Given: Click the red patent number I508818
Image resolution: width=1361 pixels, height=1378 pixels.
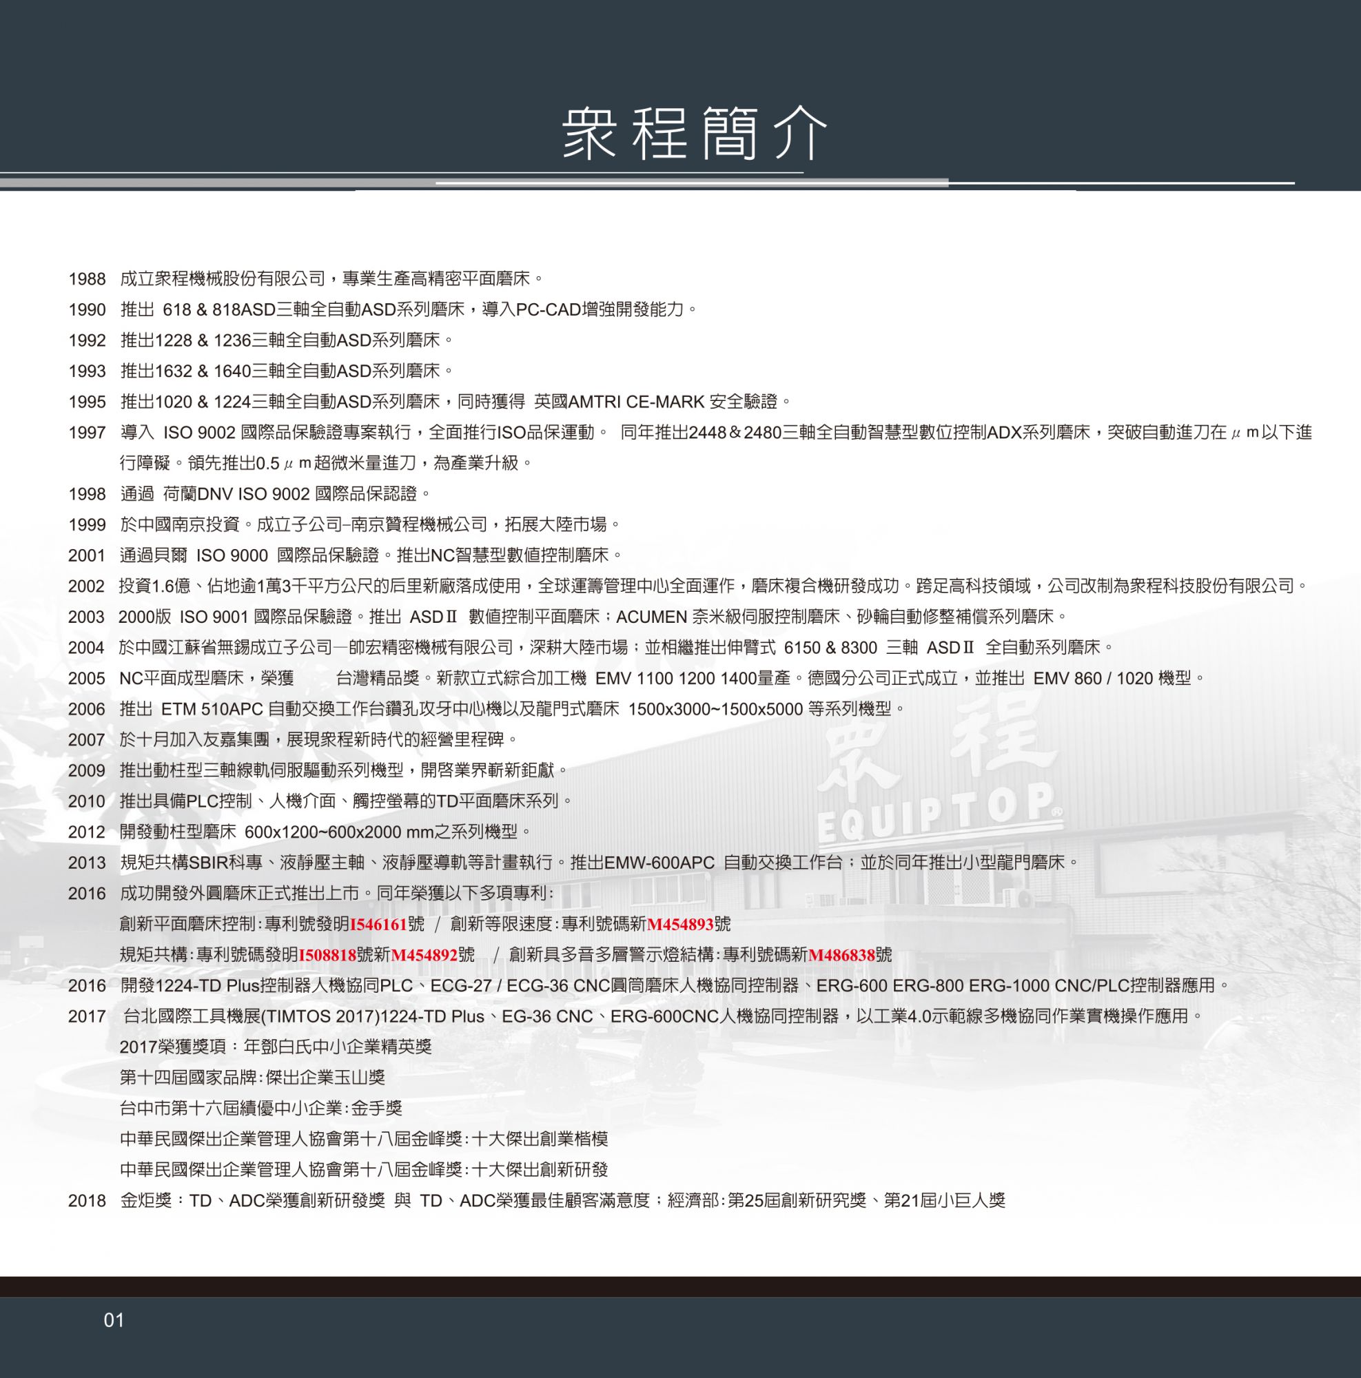Looking at the screenshot, I should coord(327,955).
